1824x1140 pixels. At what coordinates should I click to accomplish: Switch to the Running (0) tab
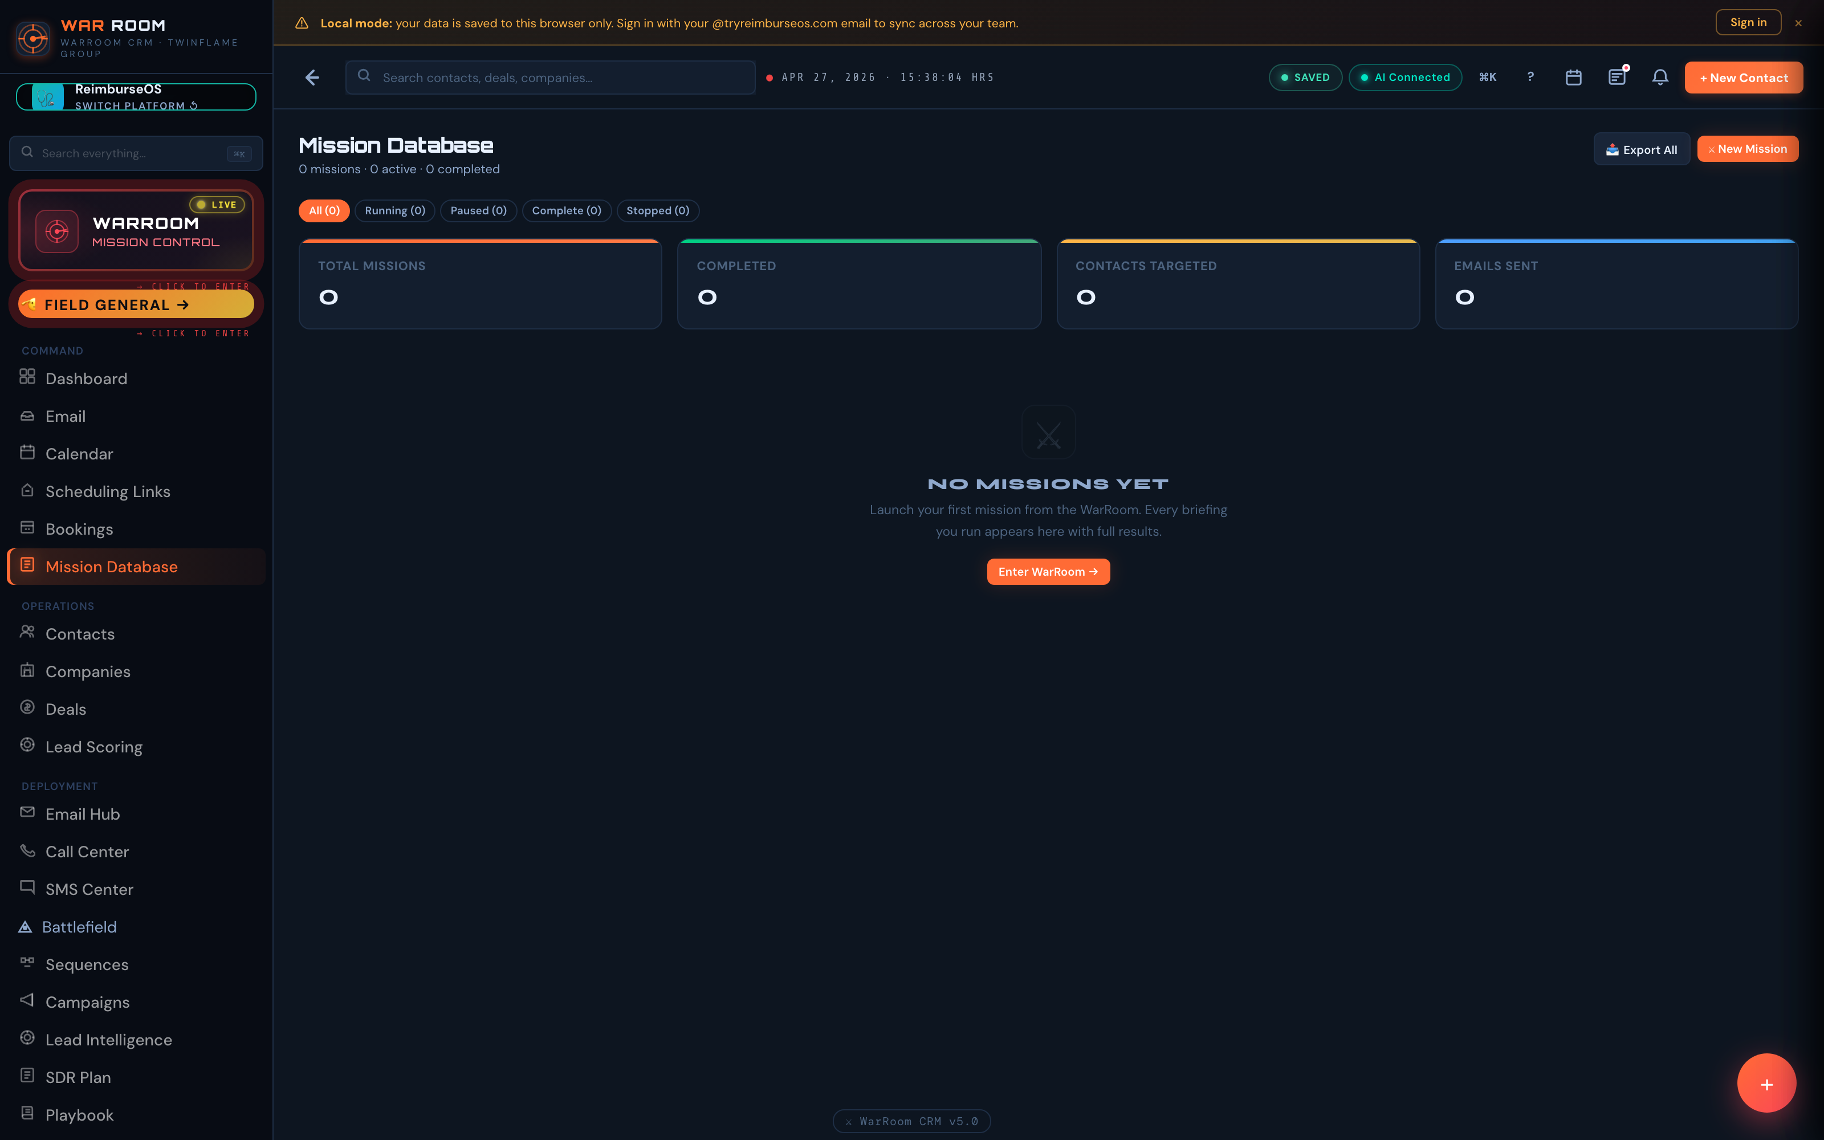[395, 210]
